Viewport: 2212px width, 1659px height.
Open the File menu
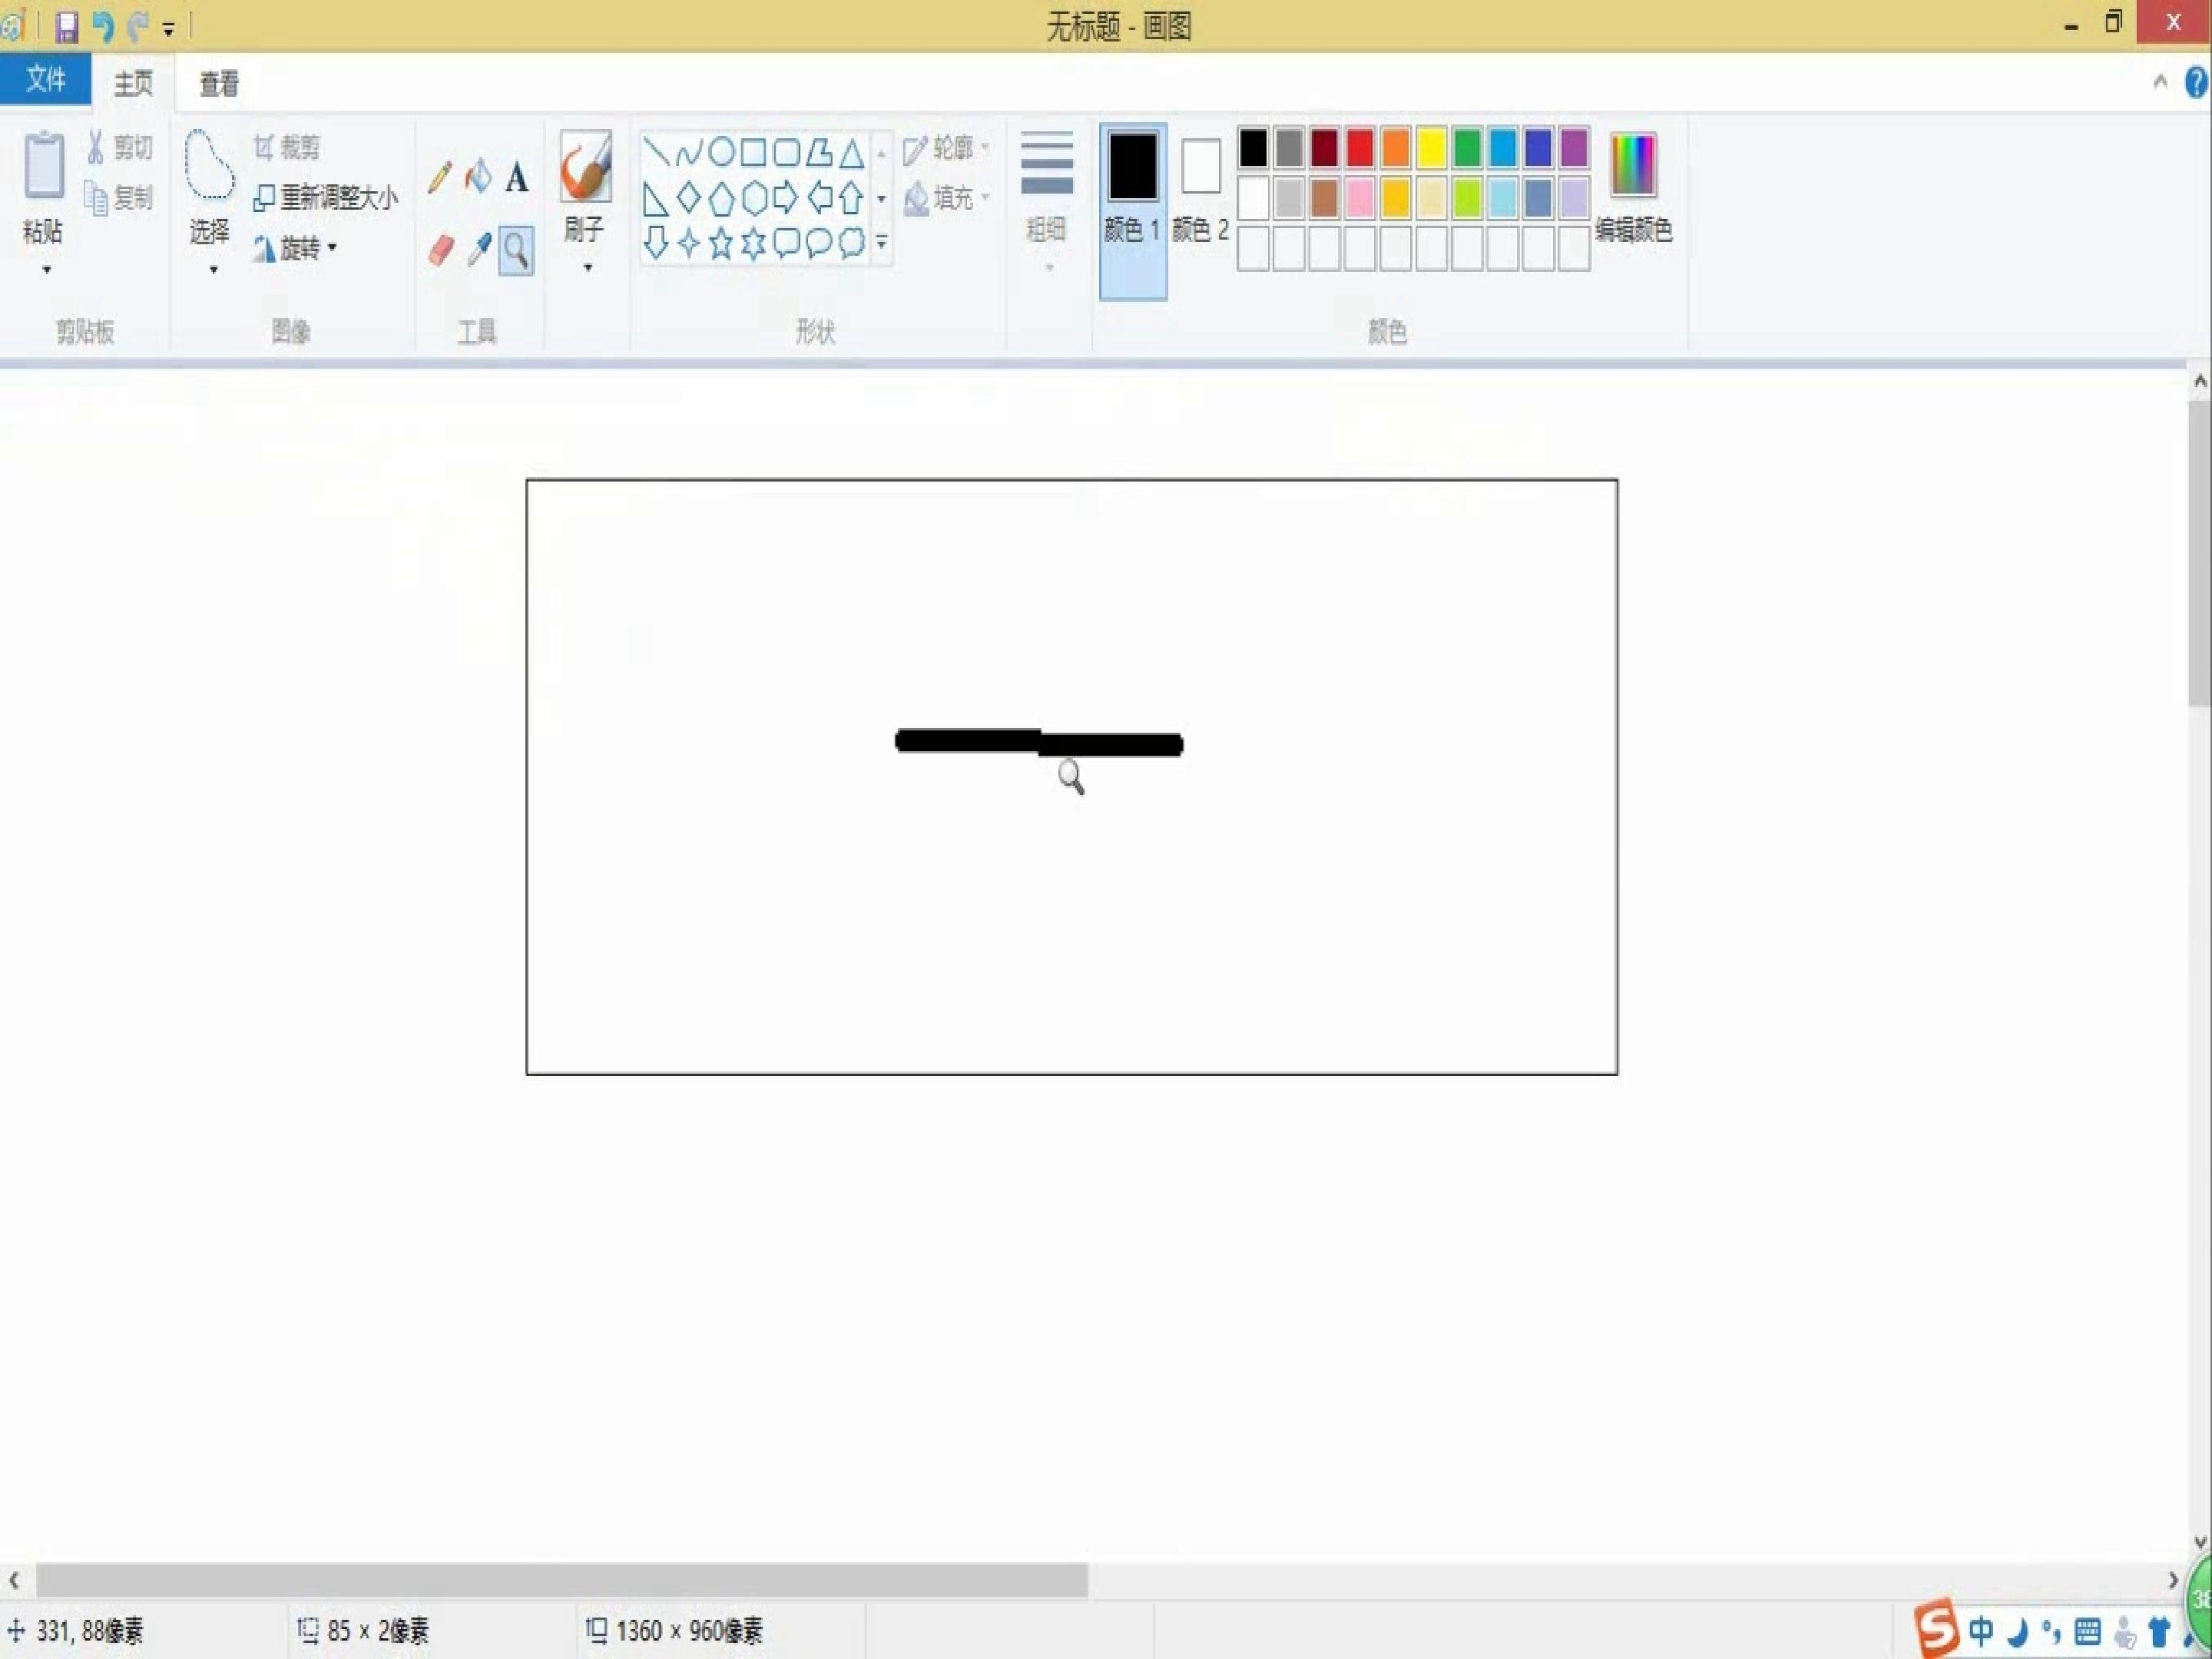pyautogui.click(x=46, y=79)
